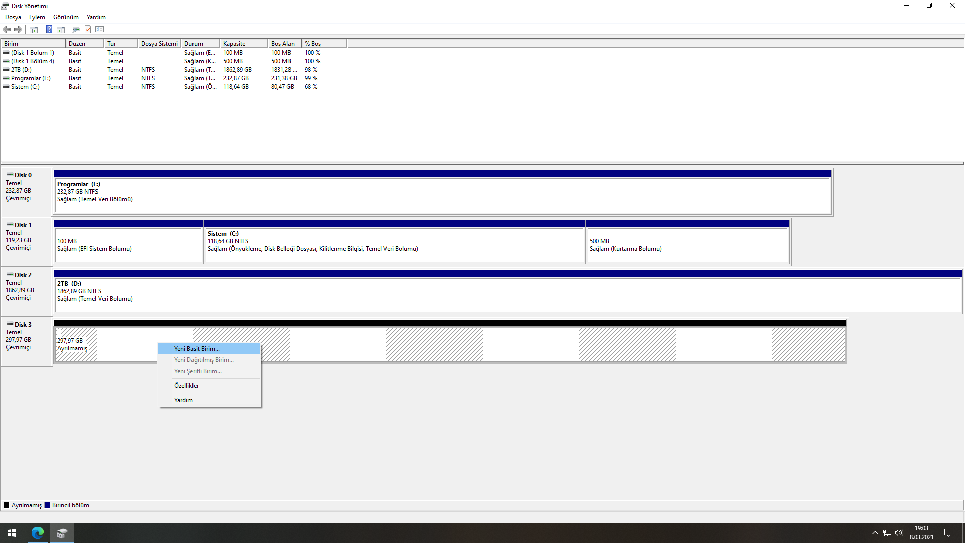The width and height of the screenshot is (965, 543).
Task: Sort list by the Dosya Sistemi column
Action: tap(159, 44)
